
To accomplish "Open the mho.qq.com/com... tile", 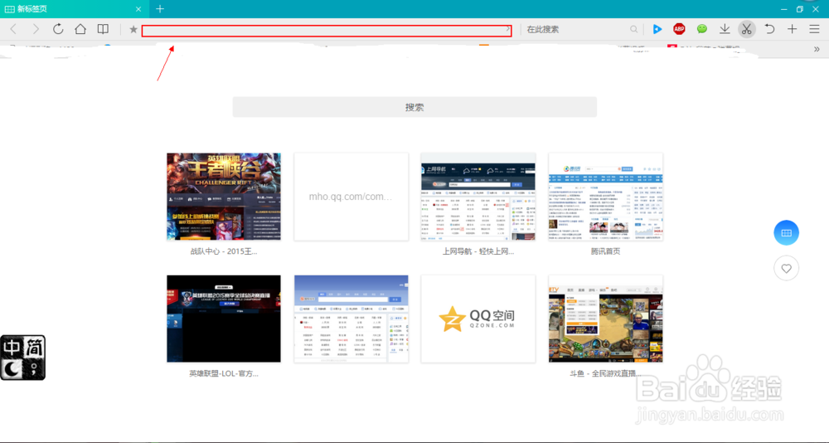I will (x=351, y=197).
